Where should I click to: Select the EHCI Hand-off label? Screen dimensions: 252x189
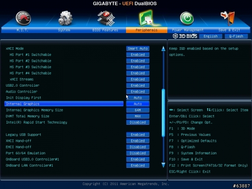point(19,147)
